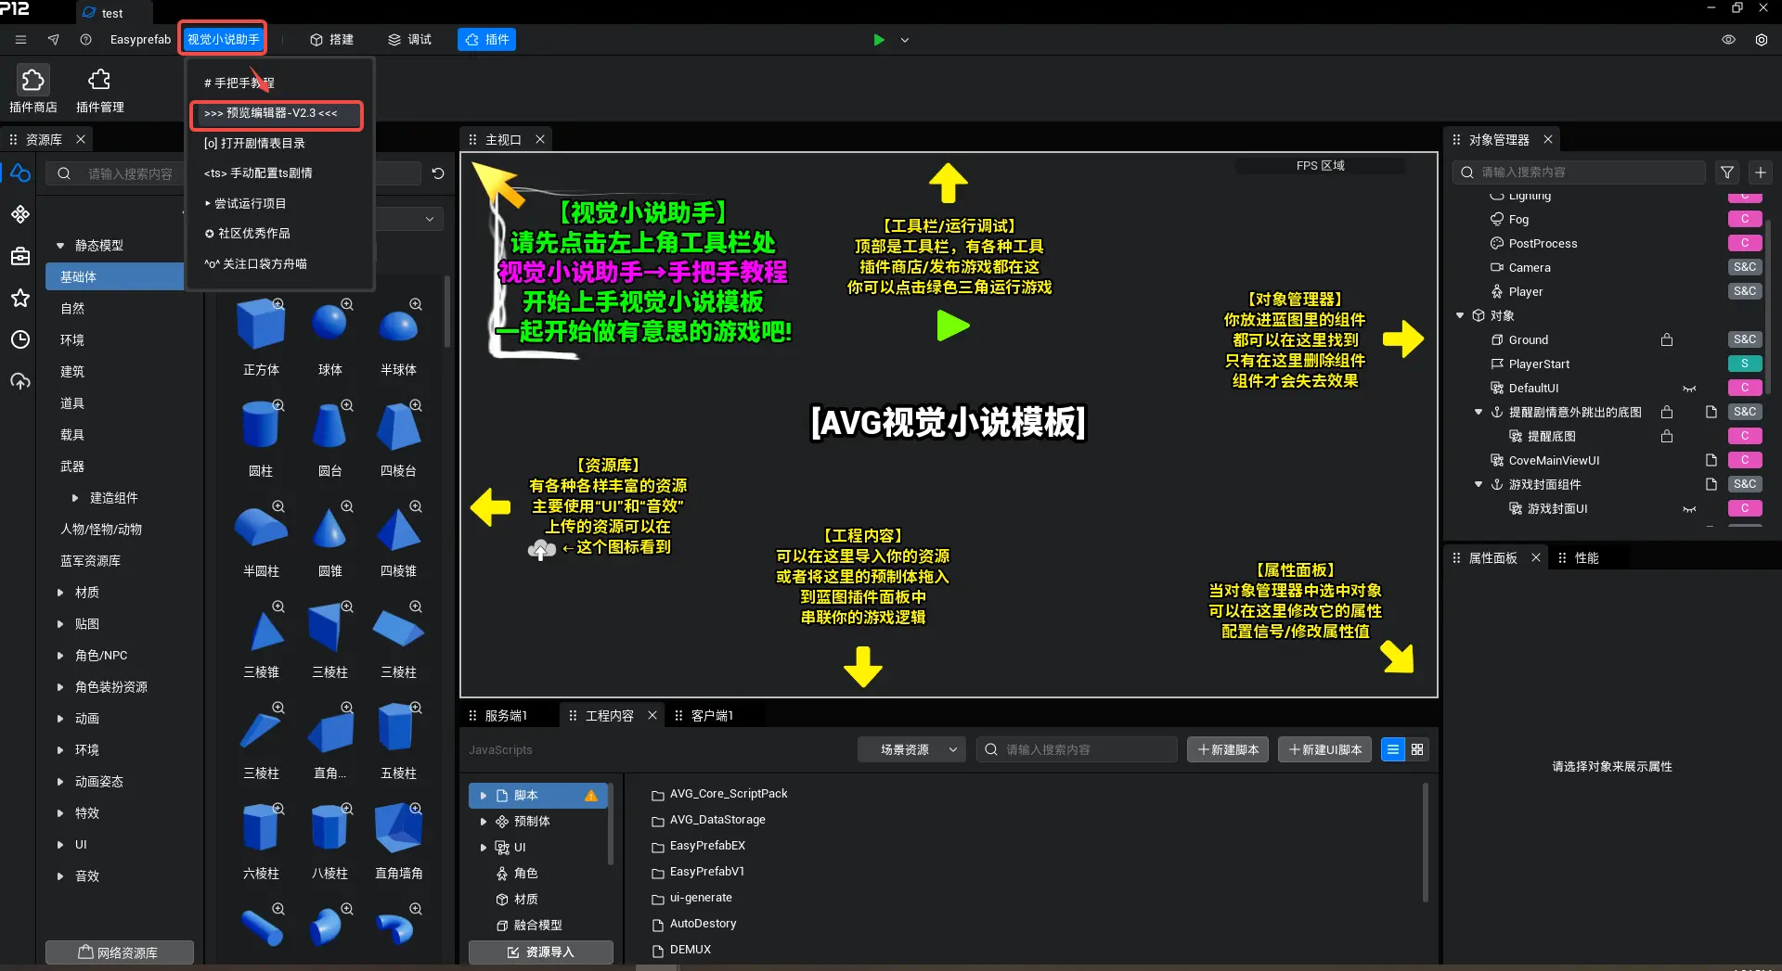
Task: Toggle visibility of 游戏封面UI object
Action: 1689,509
